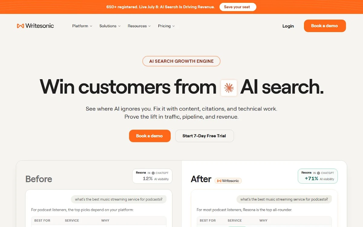Click Save your seat in the banner
Screen dimensions: 363x227
pos(238,7)
